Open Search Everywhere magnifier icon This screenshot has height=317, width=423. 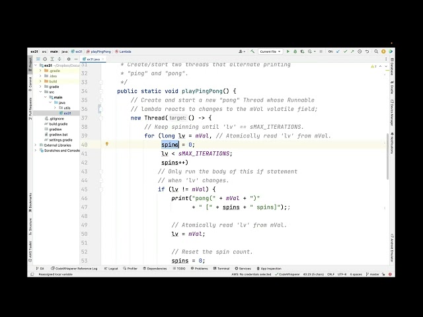(376, 52)
